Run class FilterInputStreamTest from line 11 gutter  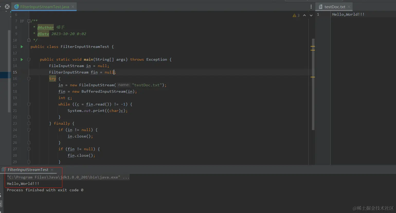pos(22,47)
